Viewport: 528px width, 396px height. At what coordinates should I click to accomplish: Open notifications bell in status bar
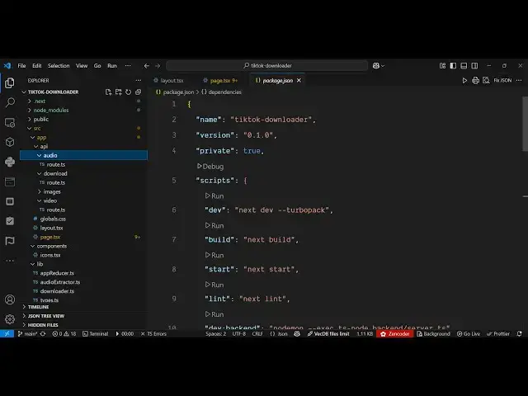(x=520, y=333)
